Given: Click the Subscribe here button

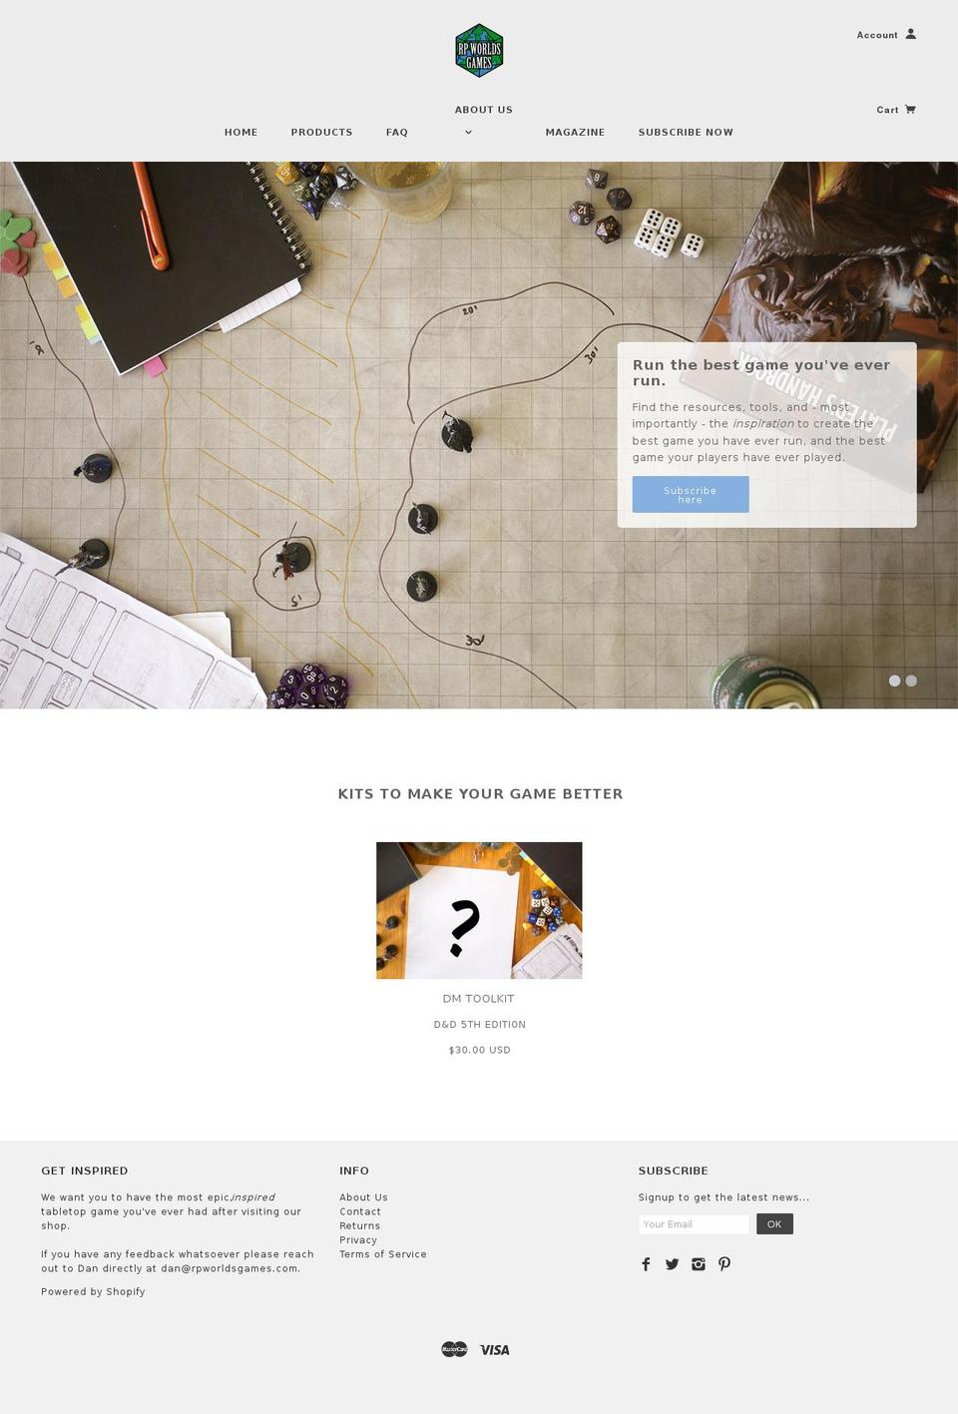Looking at the screenshot, I should point(691,495).
